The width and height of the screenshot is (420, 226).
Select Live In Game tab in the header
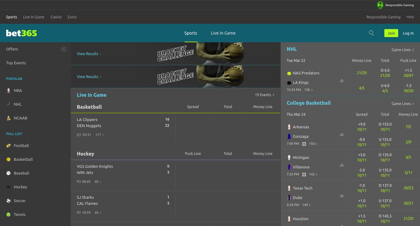[223, 33]
